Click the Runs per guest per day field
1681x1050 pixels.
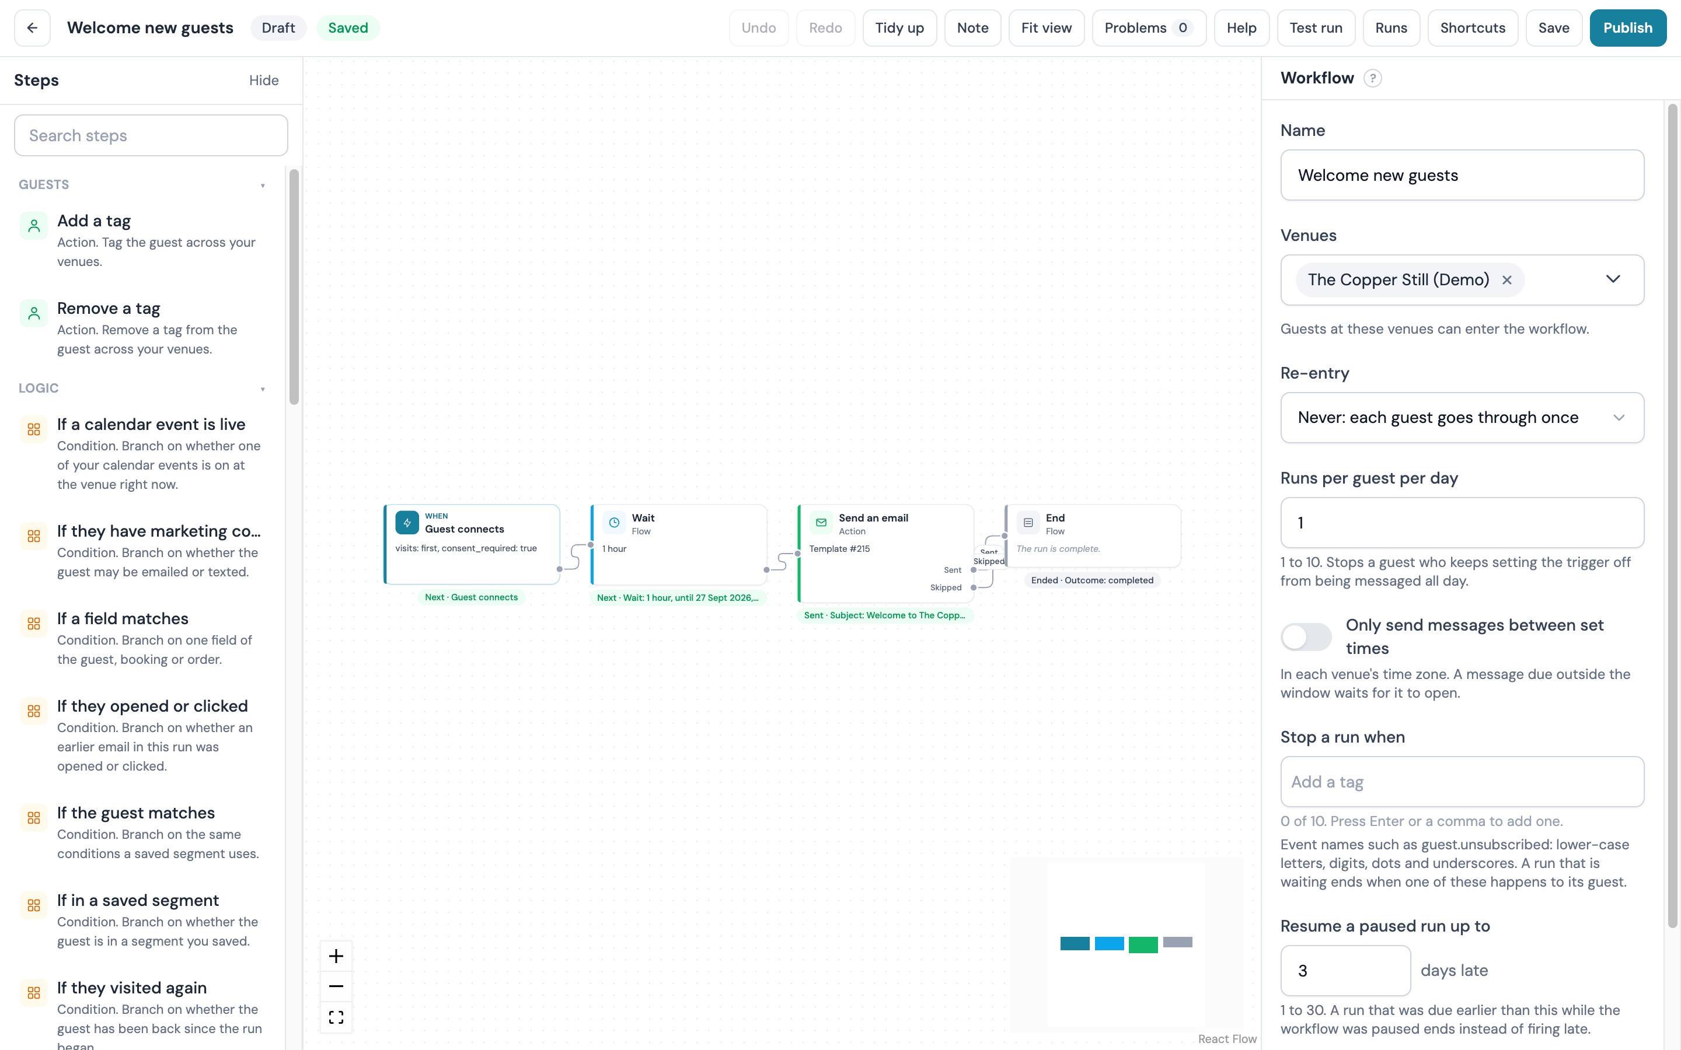(x=1462, y=523)
